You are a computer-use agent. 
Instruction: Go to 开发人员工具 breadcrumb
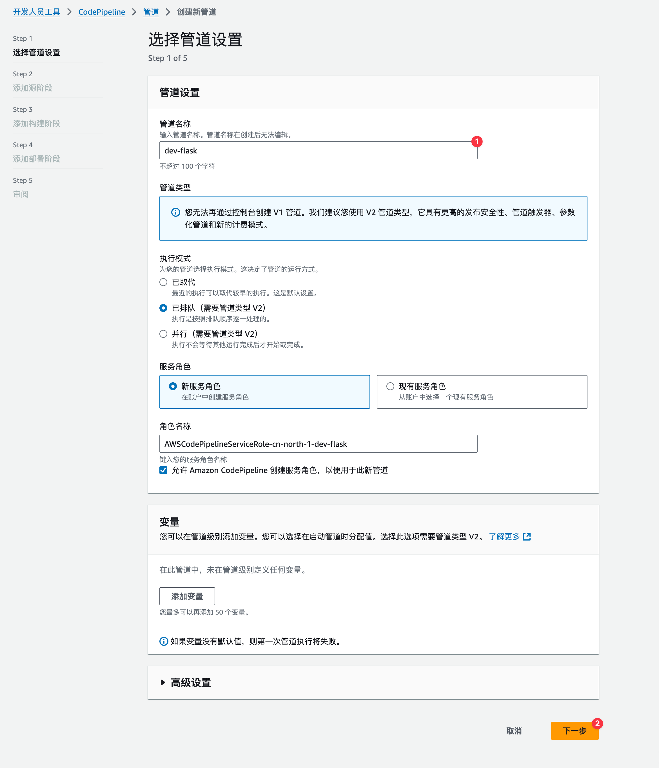(x=36, y=12)
